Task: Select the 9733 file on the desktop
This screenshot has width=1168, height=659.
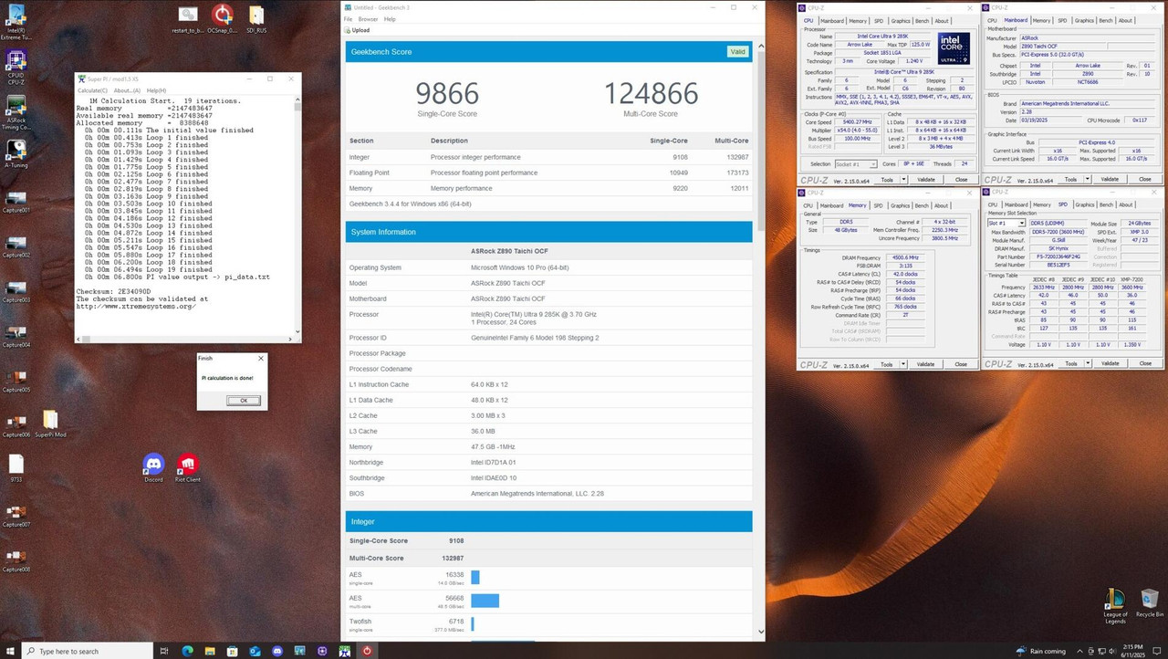Action: [x=16, y=468]
